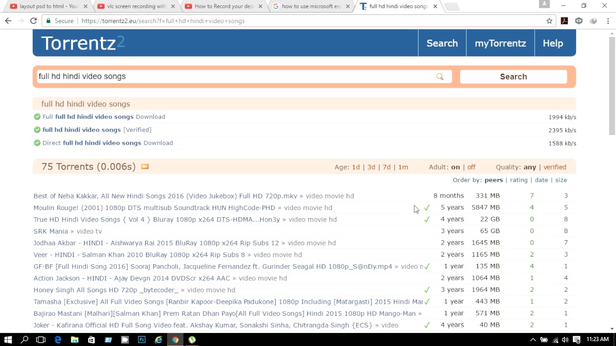Screen dimensions: 616x346
Task: Open Microsoft Store from the taskbar
Action: 91,339
